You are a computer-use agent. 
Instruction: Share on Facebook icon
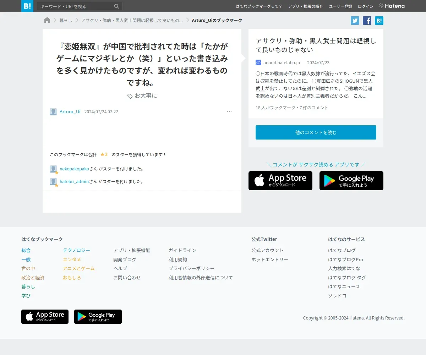coord(367,21)
